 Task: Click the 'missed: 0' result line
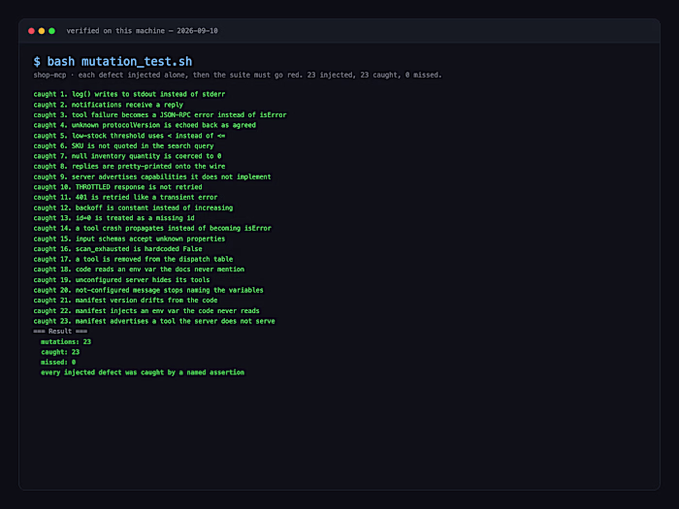point(58,362)
